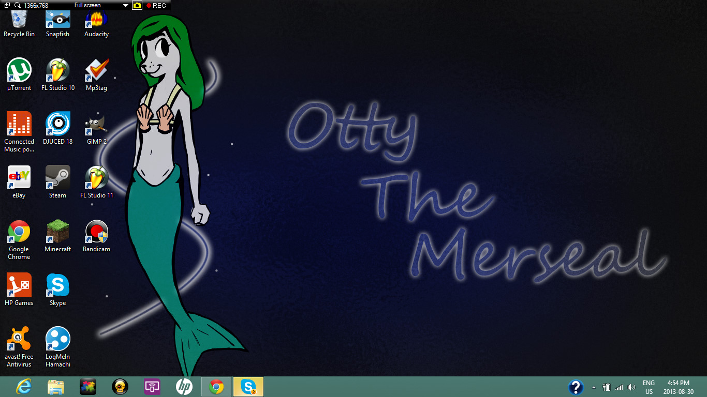Select the Mp3tag desktop icon
Image resolution: width=707 pixels, height=397 pixels.
(x=96, y=74)
